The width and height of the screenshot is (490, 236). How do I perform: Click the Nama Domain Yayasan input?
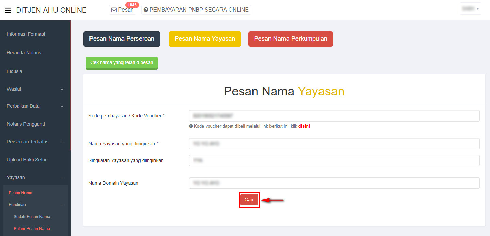[334, 183]
